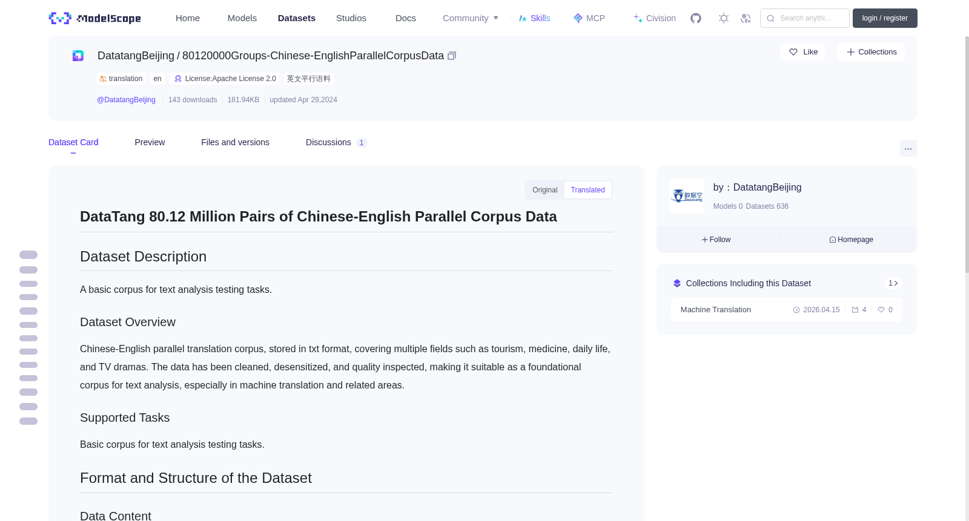Image resolution: width=969 pixels, height=521 pixels.
Task: Click the Collections Including this Dataset layers icon
Action: click(677, 283)
